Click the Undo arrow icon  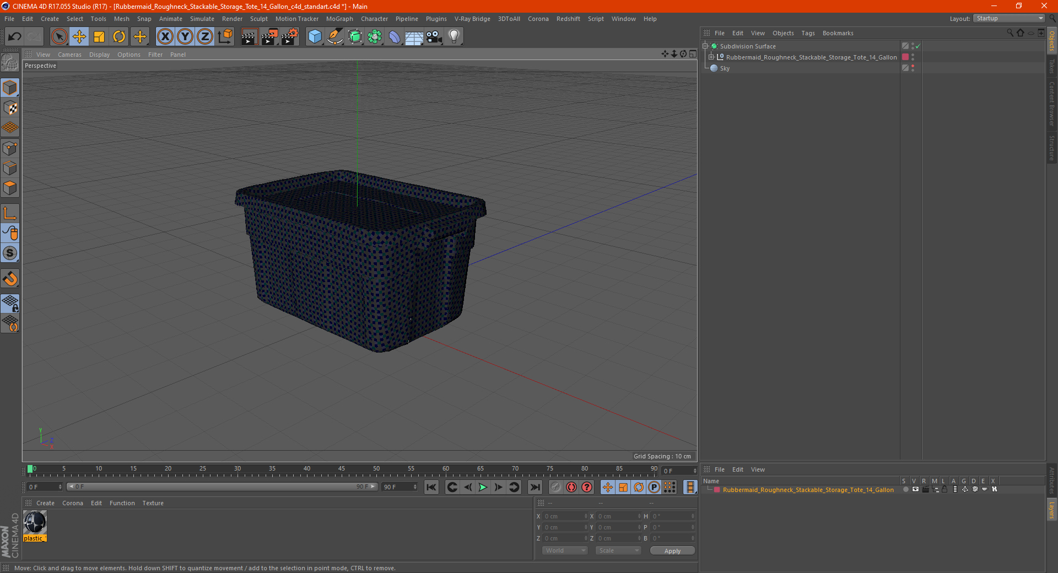tap(15, 37)
